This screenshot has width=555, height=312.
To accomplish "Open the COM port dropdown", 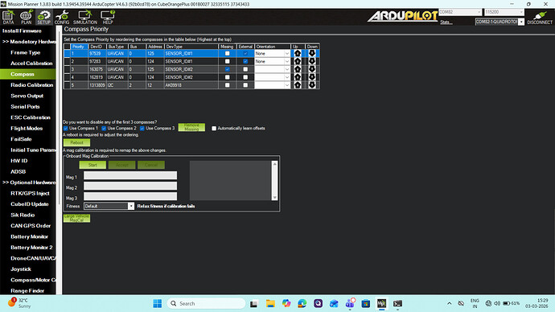I will coord(460,12).
